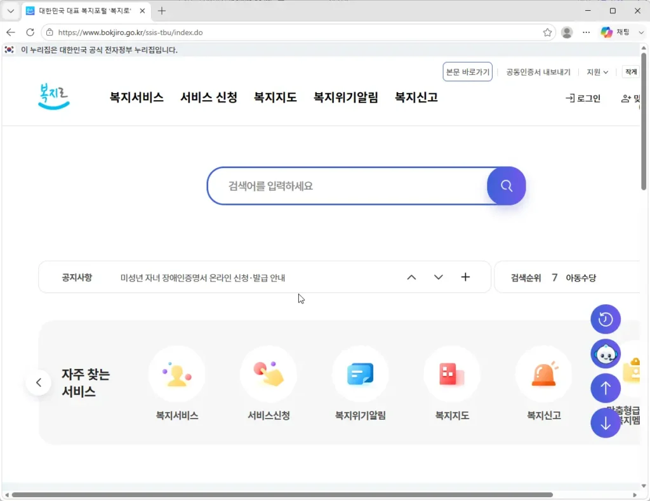Image resolution: width=650 pixels, height=501 pixels.
Task: Click the 로그인 link
Action: (583, 98)
